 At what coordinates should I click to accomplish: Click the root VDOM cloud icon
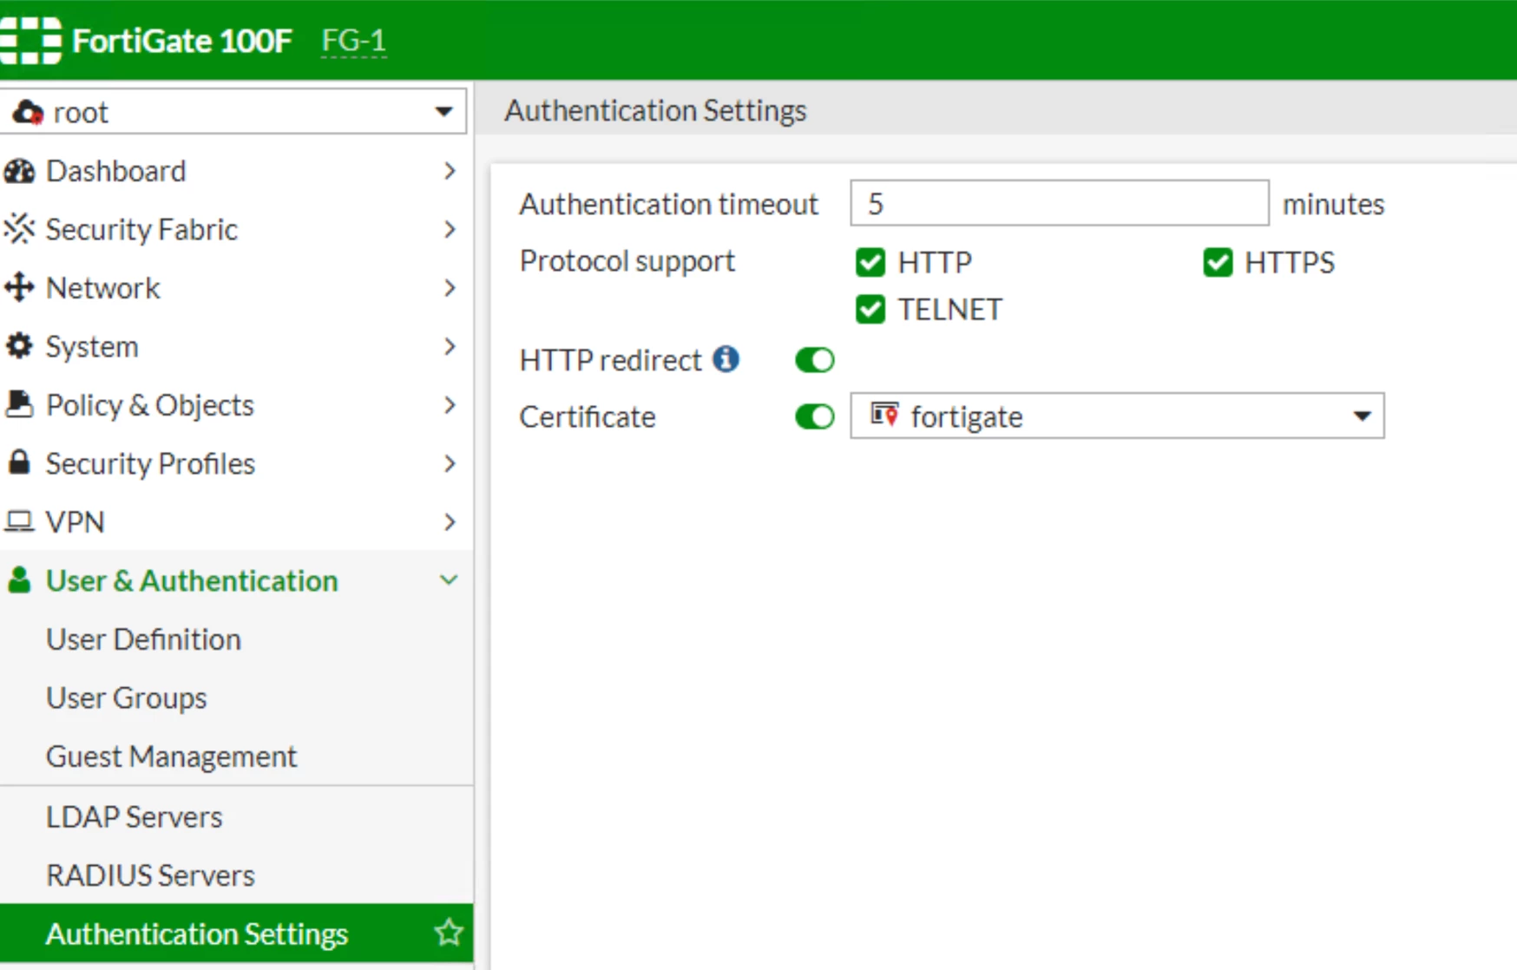coord(28,112)
